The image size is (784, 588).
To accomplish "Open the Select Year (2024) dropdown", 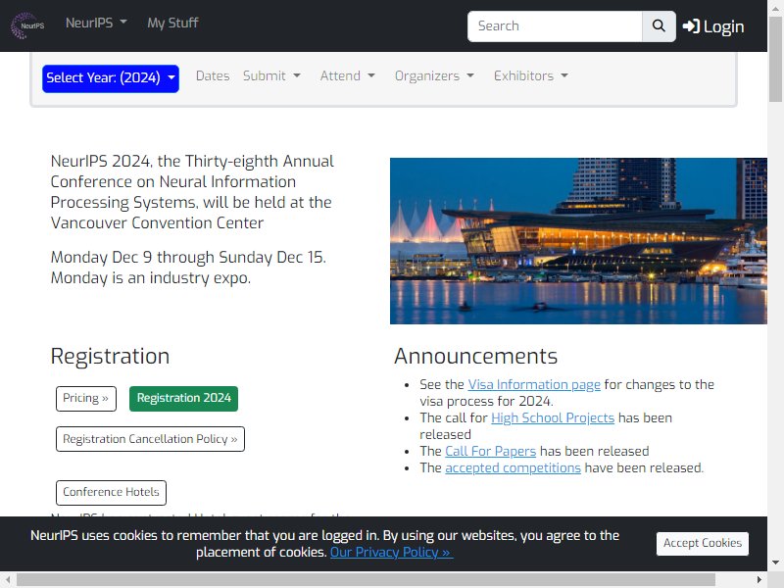I will 111,78.
